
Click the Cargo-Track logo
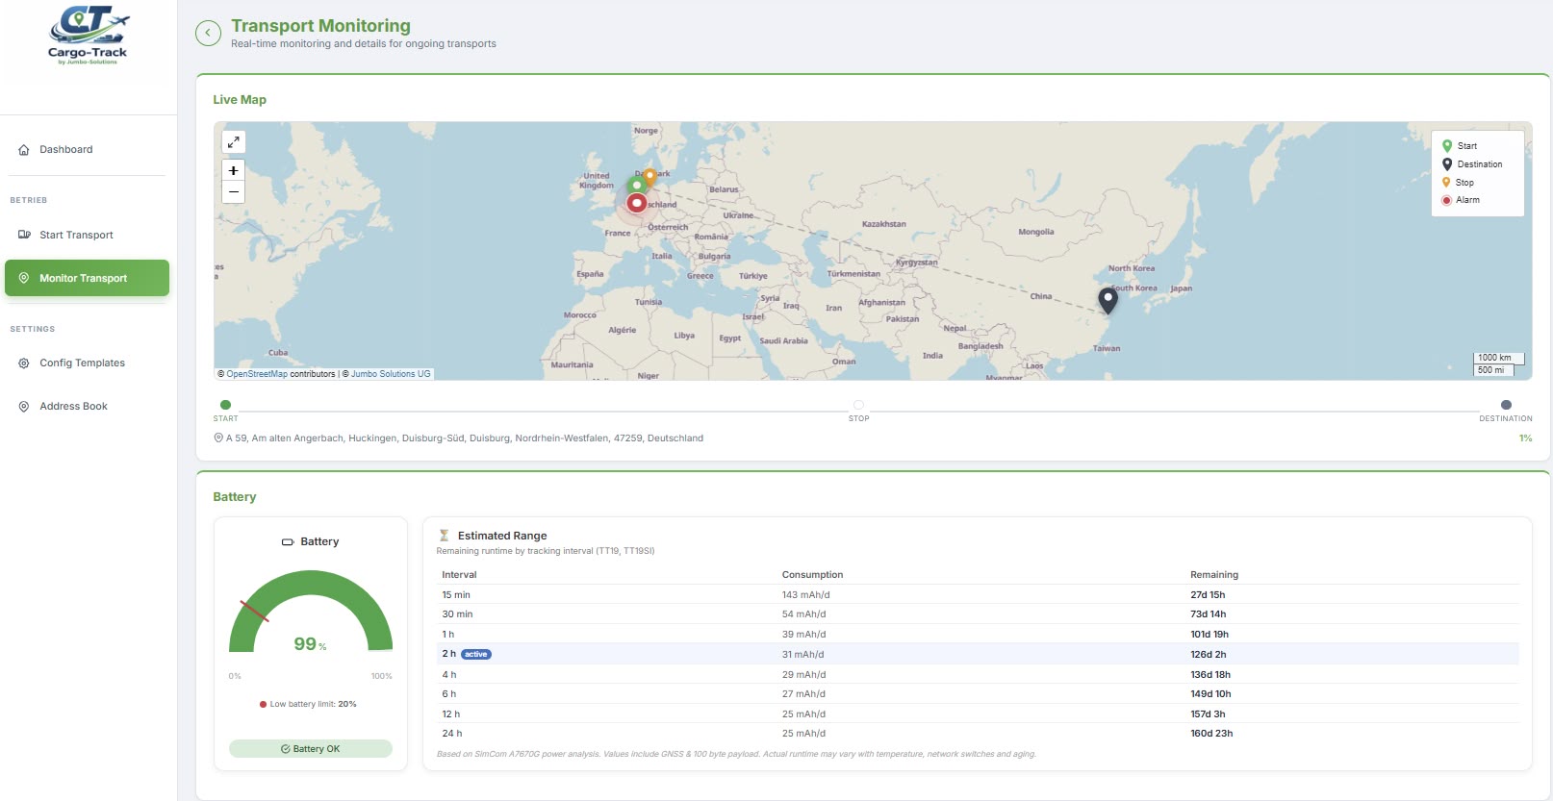coord(88,36)
